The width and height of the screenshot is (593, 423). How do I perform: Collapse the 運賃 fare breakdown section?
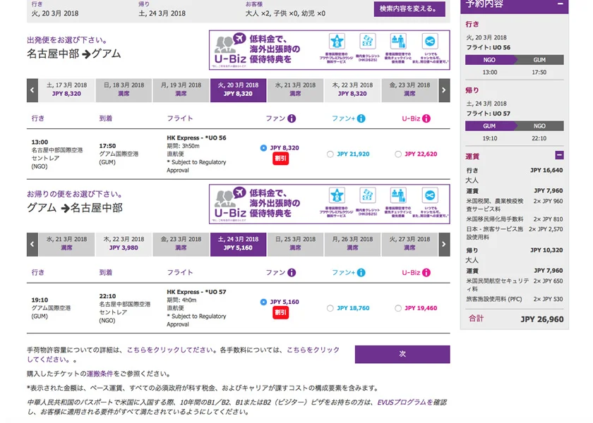(x=559, y=155)
